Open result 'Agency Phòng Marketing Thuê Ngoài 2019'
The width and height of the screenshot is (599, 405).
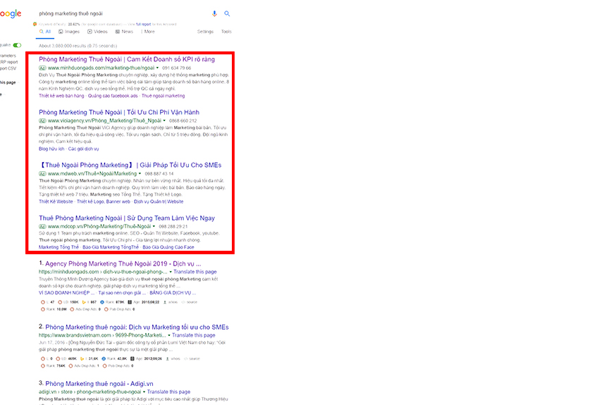123,263
